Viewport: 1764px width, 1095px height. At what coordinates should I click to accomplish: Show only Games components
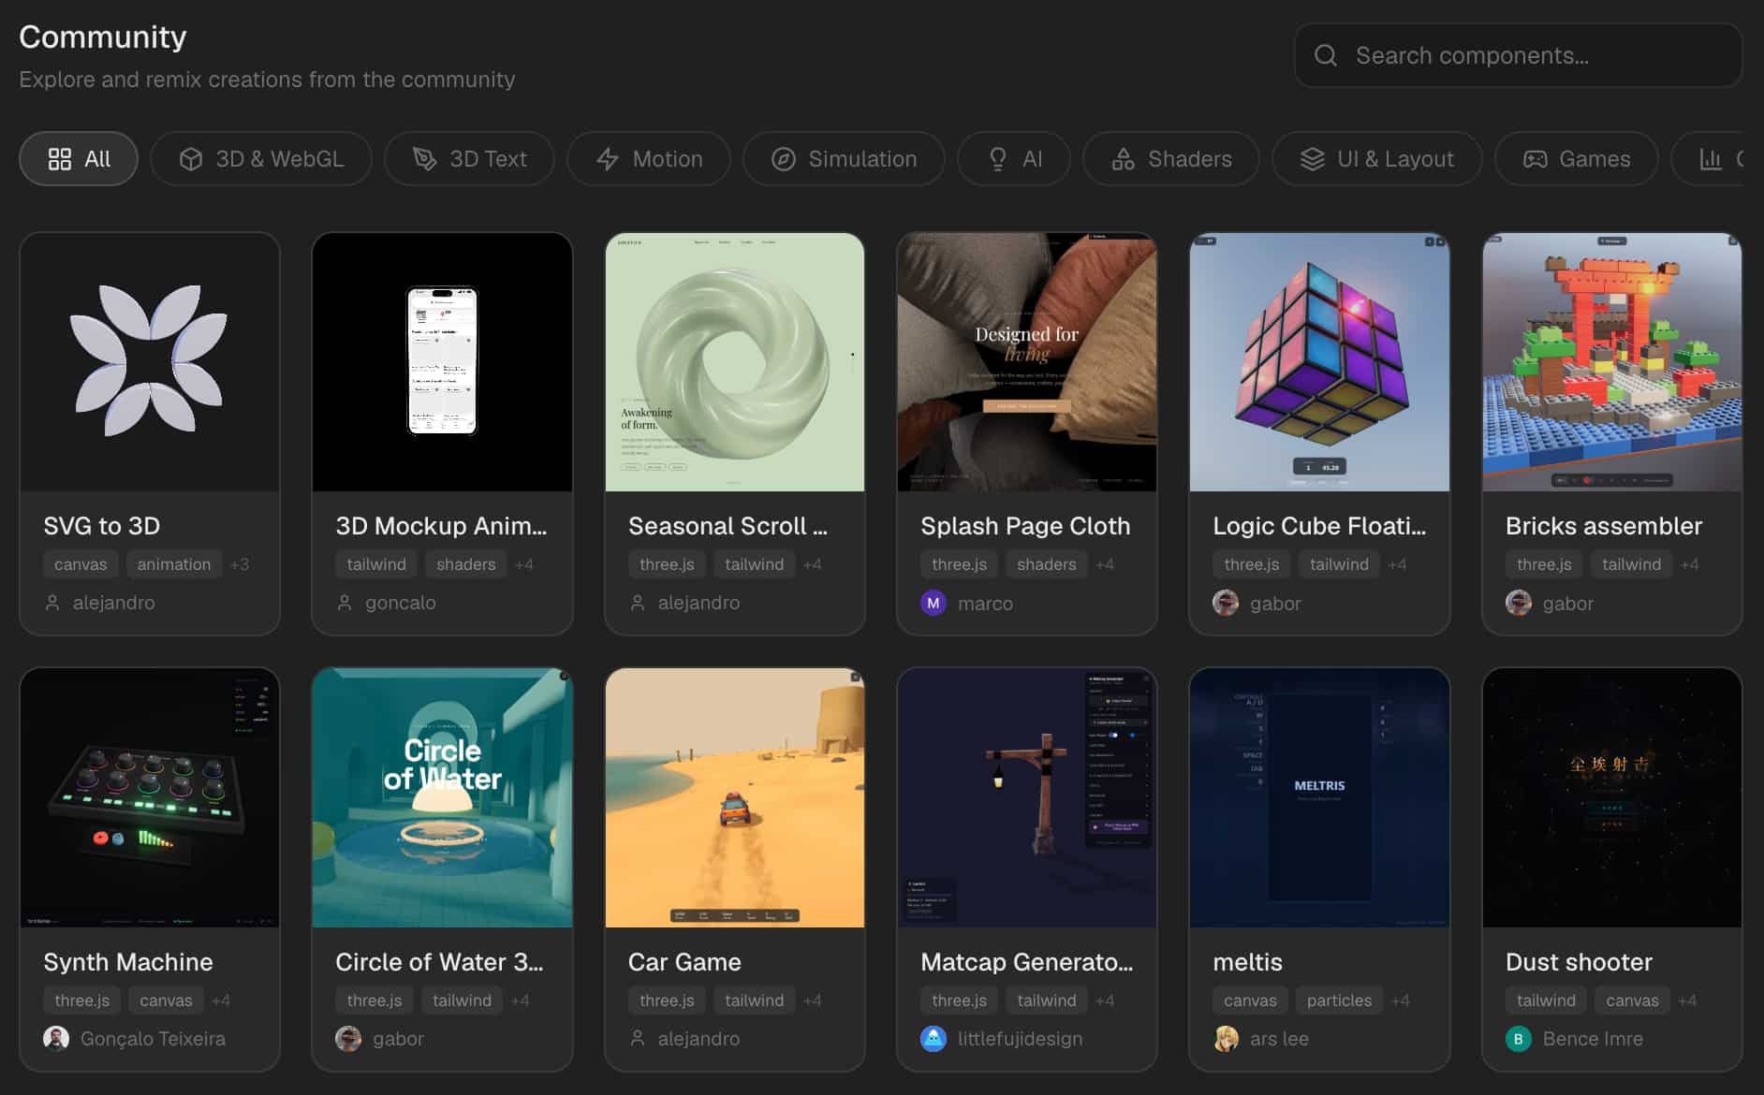[x=1576, y=159]
